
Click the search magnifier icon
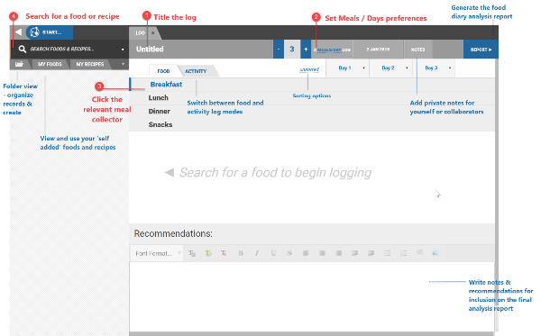23,49
